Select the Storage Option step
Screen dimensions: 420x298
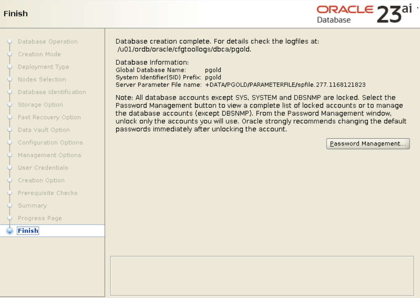[x=40, y=104]
